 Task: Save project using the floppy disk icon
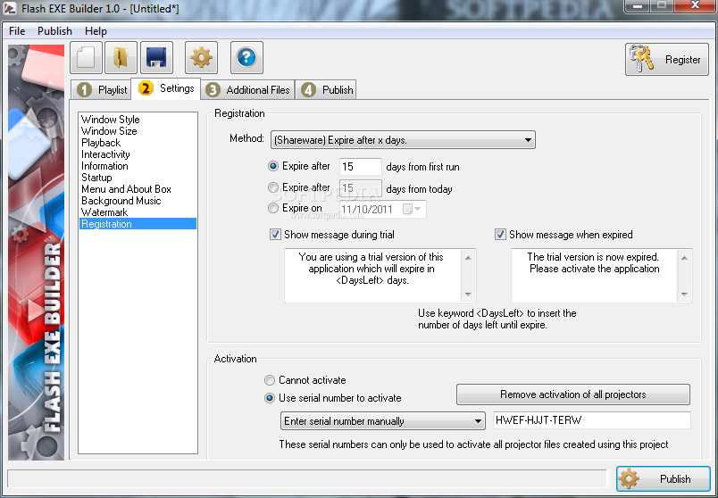[156, 58]
